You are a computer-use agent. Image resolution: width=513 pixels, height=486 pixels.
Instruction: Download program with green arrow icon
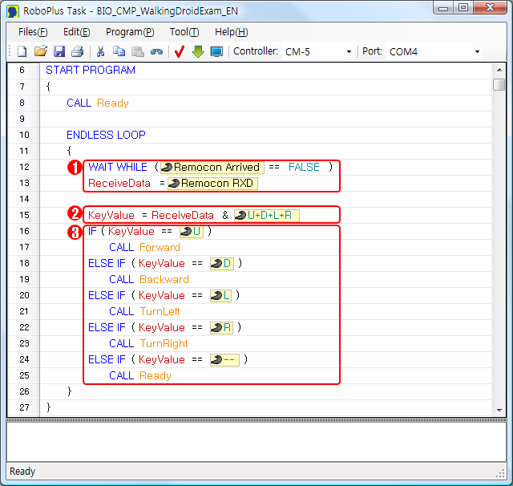[x=198, y=51]
